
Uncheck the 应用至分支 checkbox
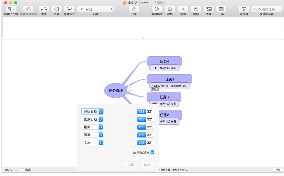[x=152, y=152]
